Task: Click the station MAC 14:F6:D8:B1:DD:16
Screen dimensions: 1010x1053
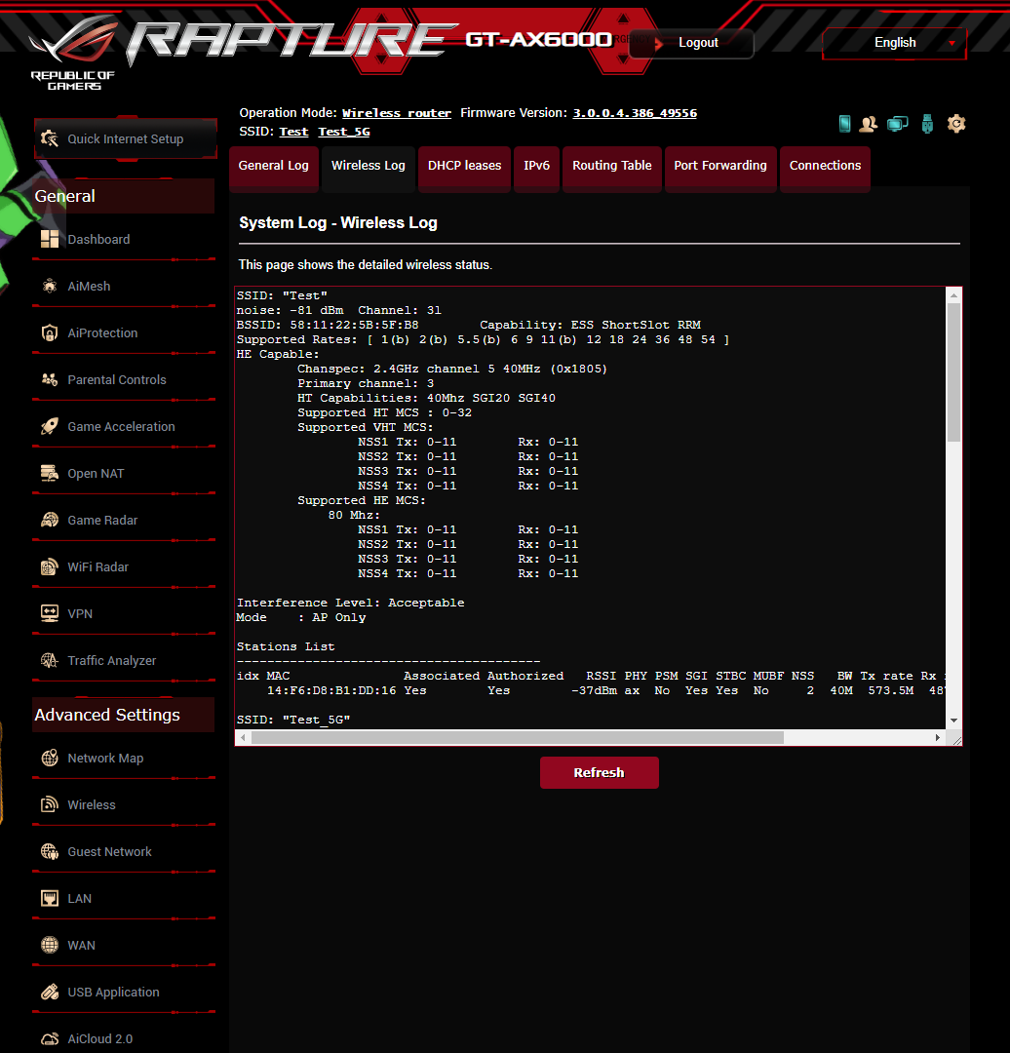Action: point(331,690)
